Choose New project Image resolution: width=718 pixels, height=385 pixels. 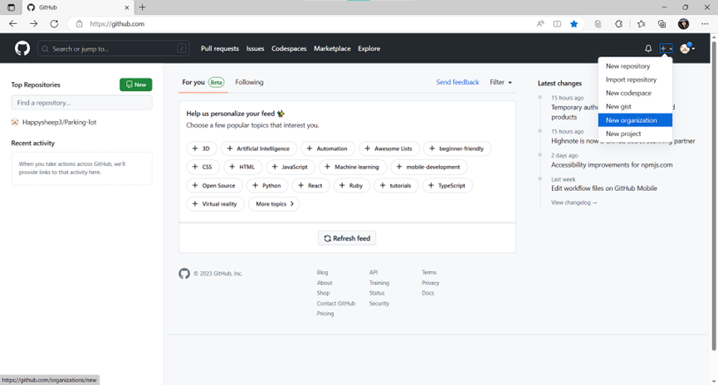tap(635, 134)
